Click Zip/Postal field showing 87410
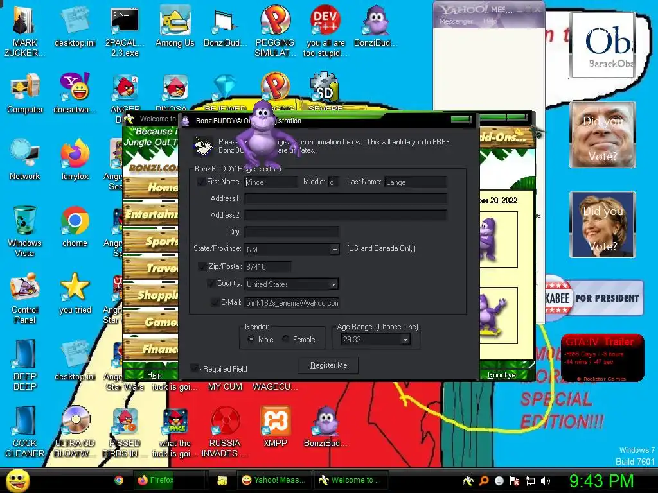Viewport: 658px width, 493px height. 268,266
